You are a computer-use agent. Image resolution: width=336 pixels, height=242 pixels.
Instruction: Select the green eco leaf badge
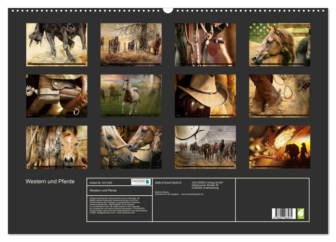click(300, 213)
